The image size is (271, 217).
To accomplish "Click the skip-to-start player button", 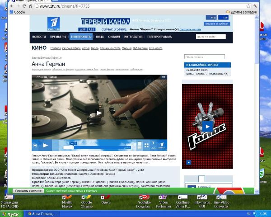I will pyautogui.click(x=35, y=146).
